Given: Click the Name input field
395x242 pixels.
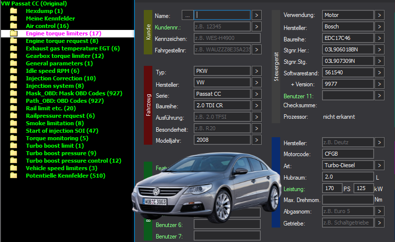Looking at the screenshot, I should pos(222,15).
